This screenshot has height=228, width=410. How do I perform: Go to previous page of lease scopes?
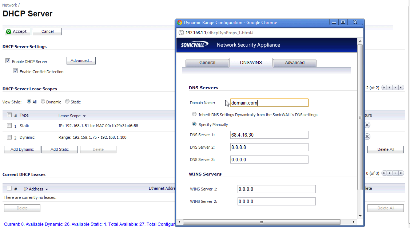pyautogui.click(x=390, y=87)
